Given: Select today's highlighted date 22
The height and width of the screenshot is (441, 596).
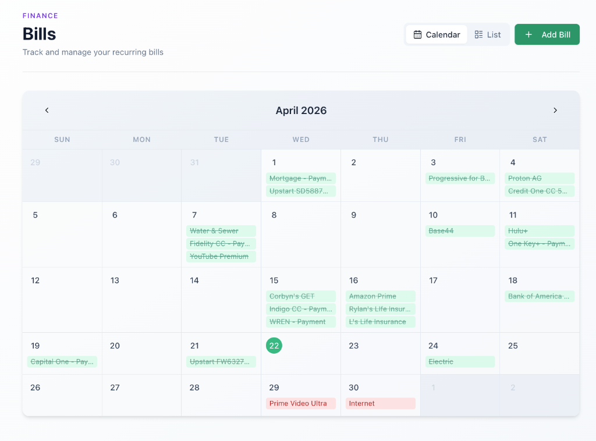Looking at the screenshot, I should pos(274,346).
